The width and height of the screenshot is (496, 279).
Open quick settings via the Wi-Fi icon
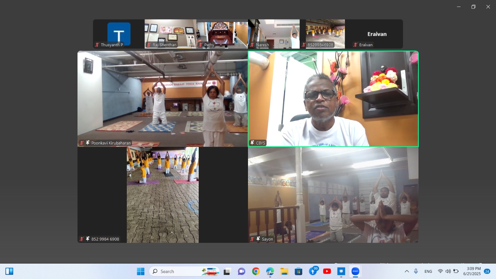(x=440, y=271)
